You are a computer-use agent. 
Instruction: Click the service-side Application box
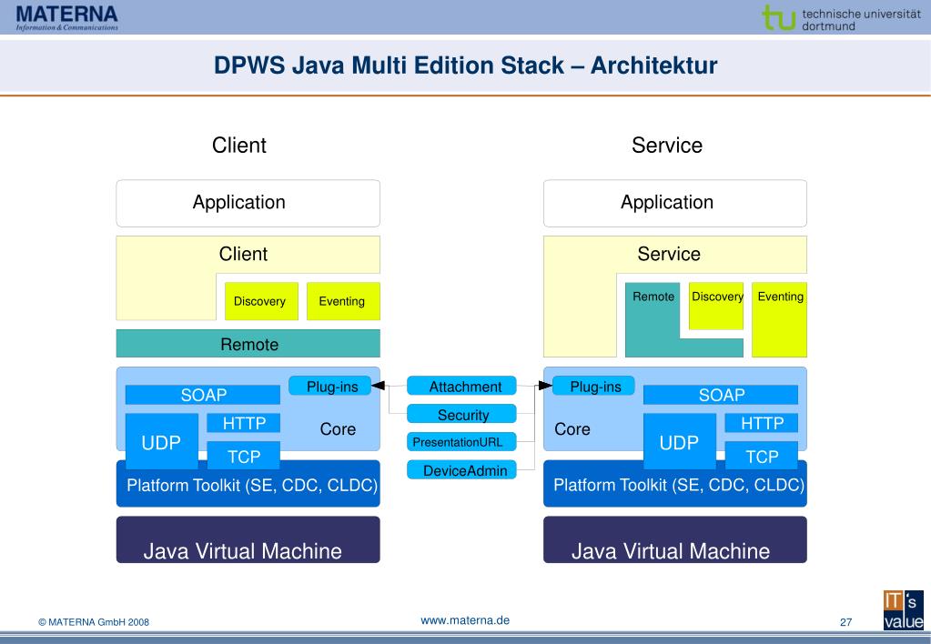[x=675, y=203]
